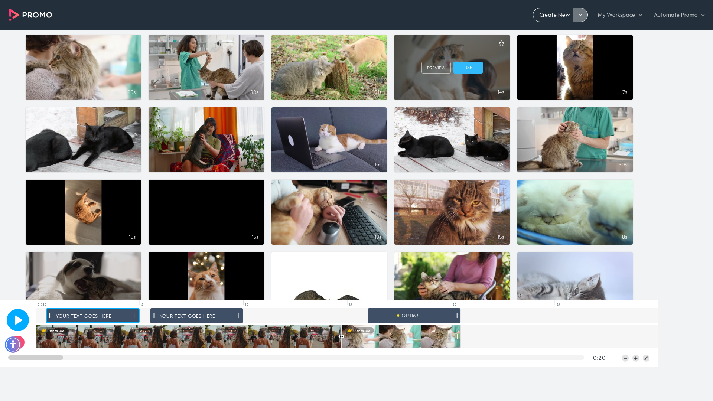Preview the 14s cat video clip

(436, 68)
